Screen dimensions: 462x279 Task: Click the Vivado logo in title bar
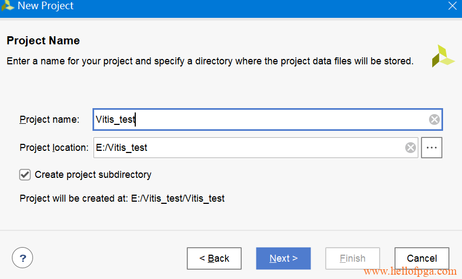tap(8, 5)
